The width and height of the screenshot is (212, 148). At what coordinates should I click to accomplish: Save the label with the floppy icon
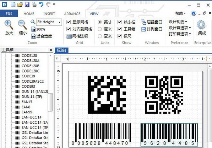pyautogui.click(x=27, y=5)
